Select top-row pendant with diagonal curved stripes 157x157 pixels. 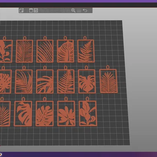45,50
